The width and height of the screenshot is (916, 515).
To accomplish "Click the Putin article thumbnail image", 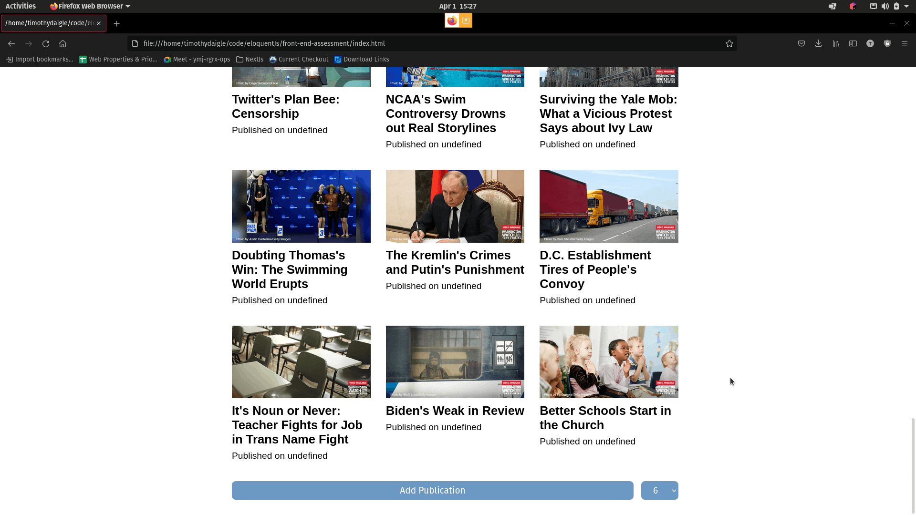I will [x=455, y=206].
